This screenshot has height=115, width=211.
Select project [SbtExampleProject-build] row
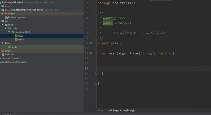click(42, 10)
